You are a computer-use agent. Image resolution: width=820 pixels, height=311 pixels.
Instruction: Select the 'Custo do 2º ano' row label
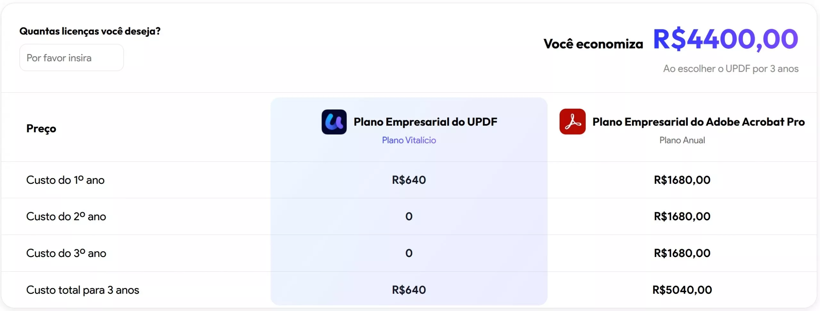[66, 216]
